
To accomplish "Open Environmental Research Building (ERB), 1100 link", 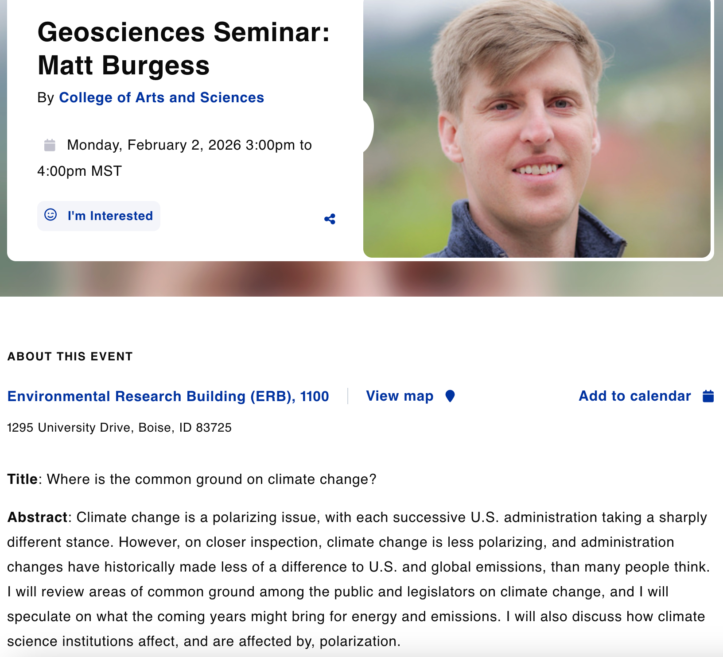I will pyautogui.click(x=168, y=396).
